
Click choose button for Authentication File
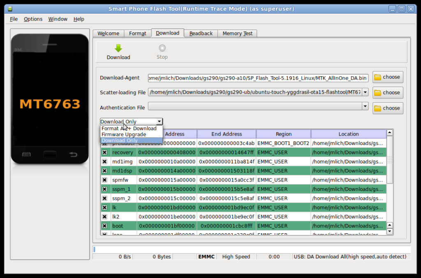388,108
